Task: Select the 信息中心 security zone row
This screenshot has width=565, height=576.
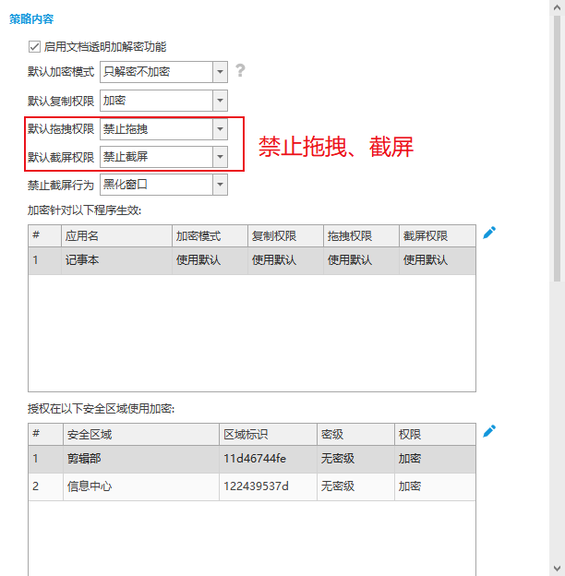Action: 251,486
